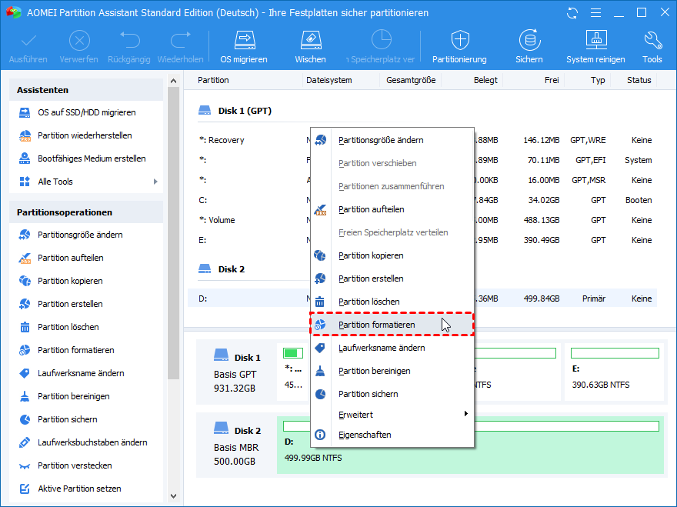The height and width of the screenshot is (507, 677).
Task: Choose Partition formatieren from context menu
Action: pyautogui.click(x=376, y=325)
